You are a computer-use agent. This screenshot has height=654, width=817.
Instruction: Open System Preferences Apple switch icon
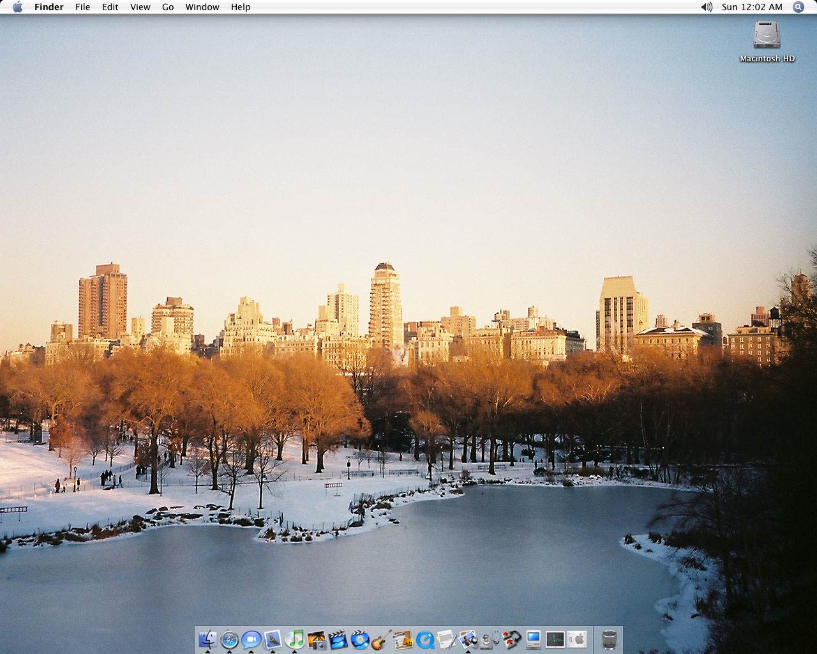pos(577,639)
